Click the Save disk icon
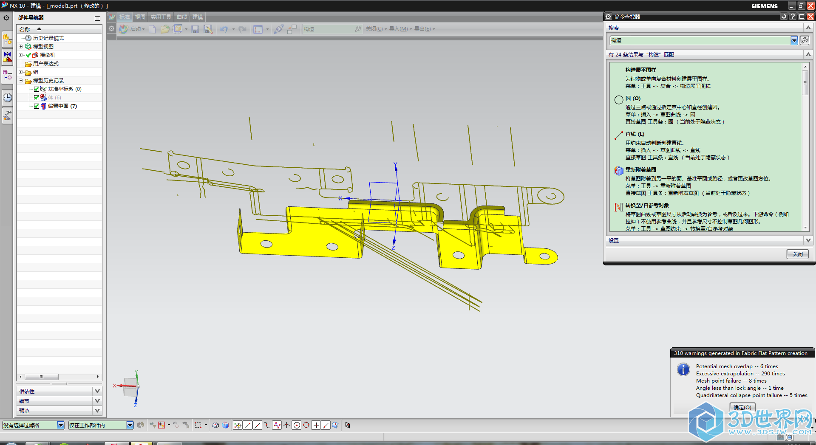This screenshot has width=816, height=445. [x=195, y=29]
